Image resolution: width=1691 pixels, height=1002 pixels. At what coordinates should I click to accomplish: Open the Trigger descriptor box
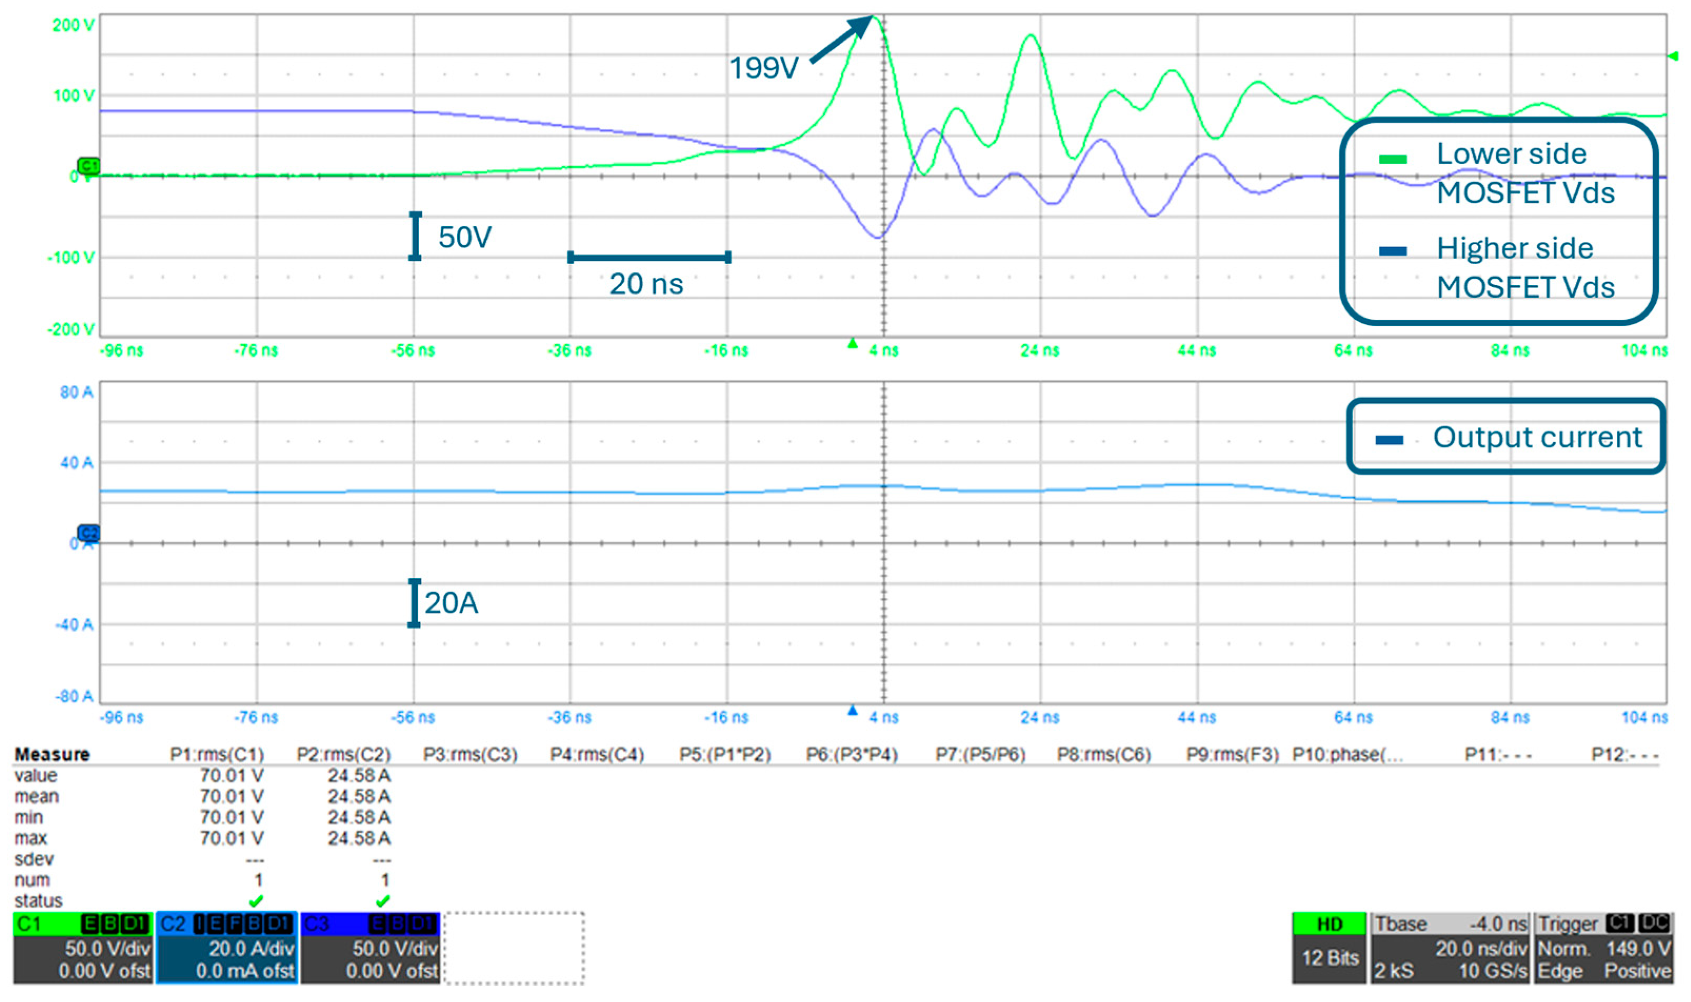(x=1604, y=948)
